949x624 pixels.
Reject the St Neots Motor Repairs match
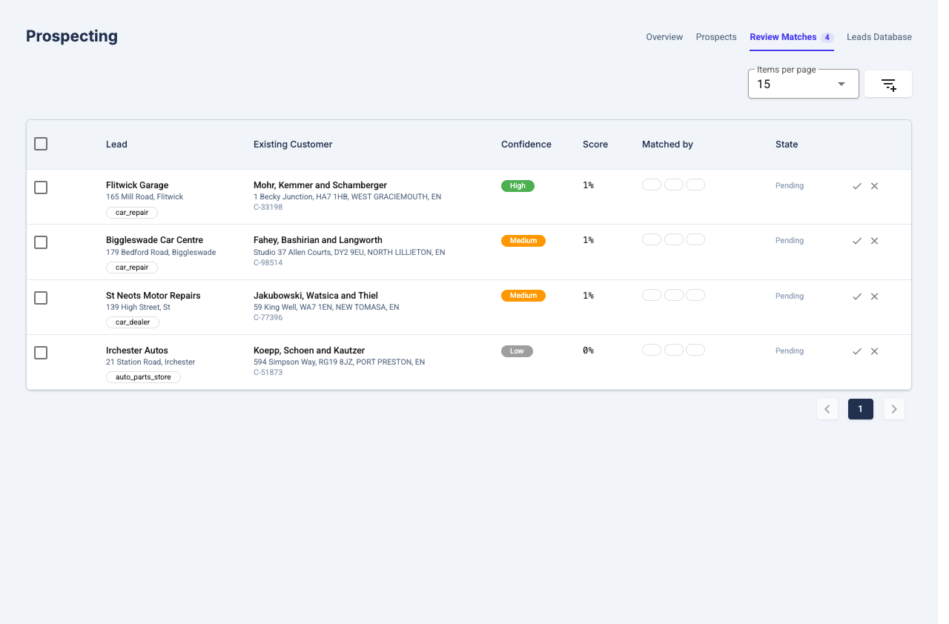tap(875, 296)
